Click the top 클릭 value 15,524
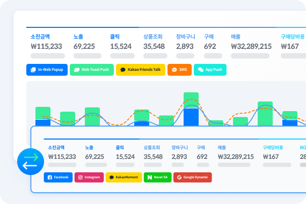Image resolution: width=306 pixels, height=204 pixels. point(121,46)
